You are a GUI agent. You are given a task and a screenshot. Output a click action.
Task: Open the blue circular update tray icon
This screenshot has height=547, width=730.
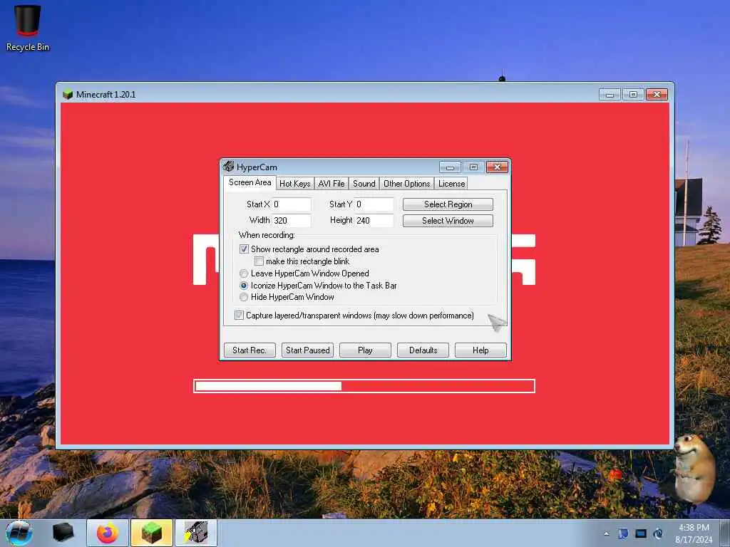click(658, 533)
